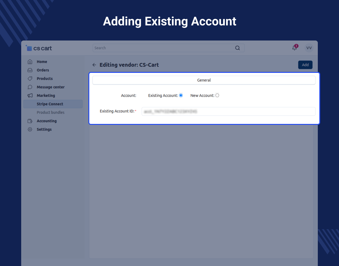339x266 pixels.
Task: Select the Existing Account radio button
Action: click(181, 96)
